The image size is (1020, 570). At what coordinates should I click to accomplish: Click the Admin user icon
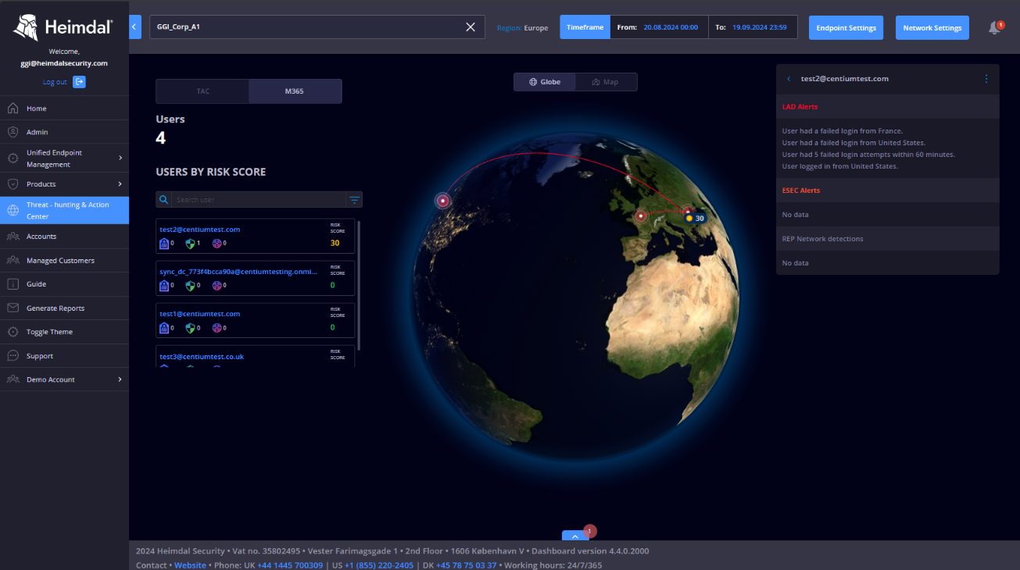[x=13, y=132]
